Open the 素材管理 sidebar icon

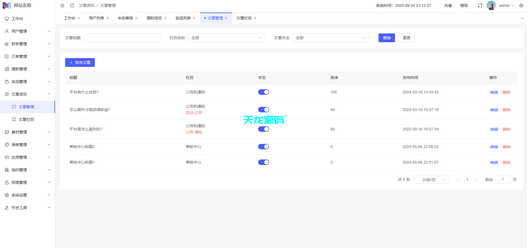(7, 132)
